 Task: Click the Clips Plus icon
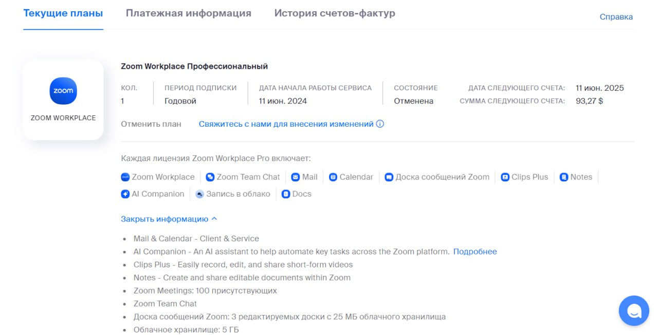505,177
